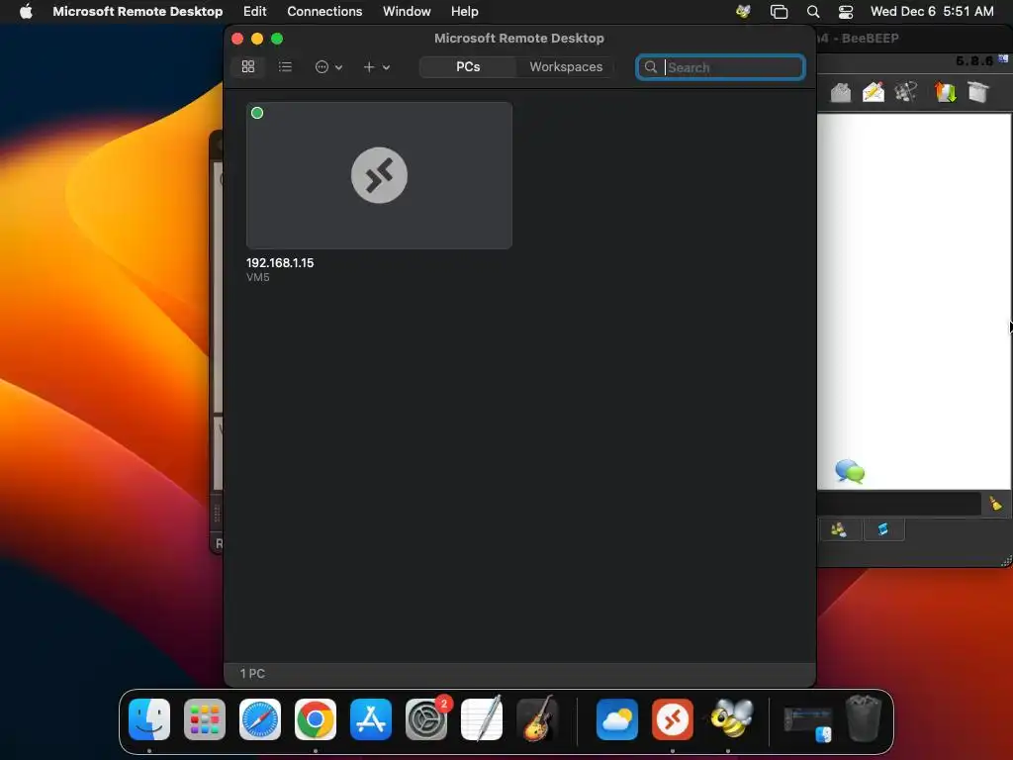
Task: Click the 1 PC status bar text
Action: 252,673
